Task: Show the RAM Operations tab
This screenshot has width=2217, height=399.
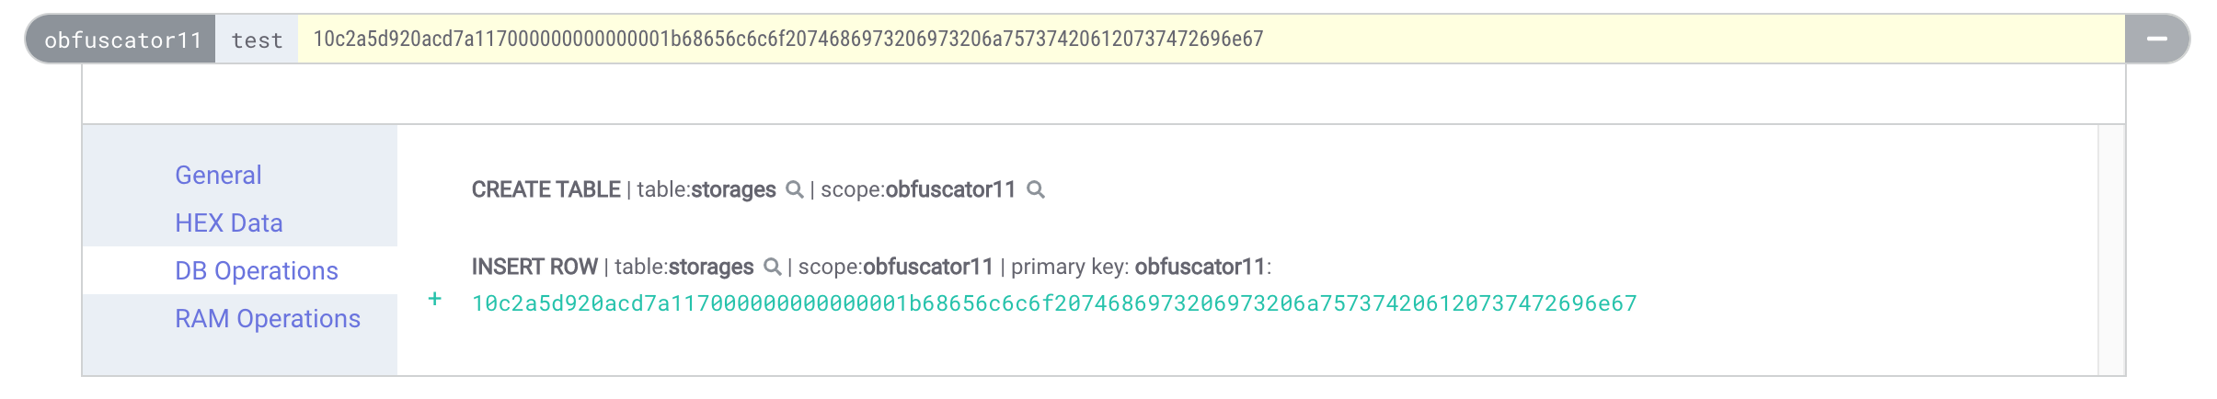Action: click(268, 318)
